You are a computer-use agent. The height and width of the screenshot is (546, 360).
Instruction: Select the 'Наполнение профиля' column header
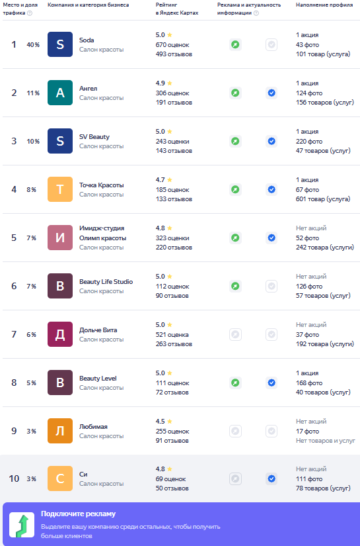(324, 5)
